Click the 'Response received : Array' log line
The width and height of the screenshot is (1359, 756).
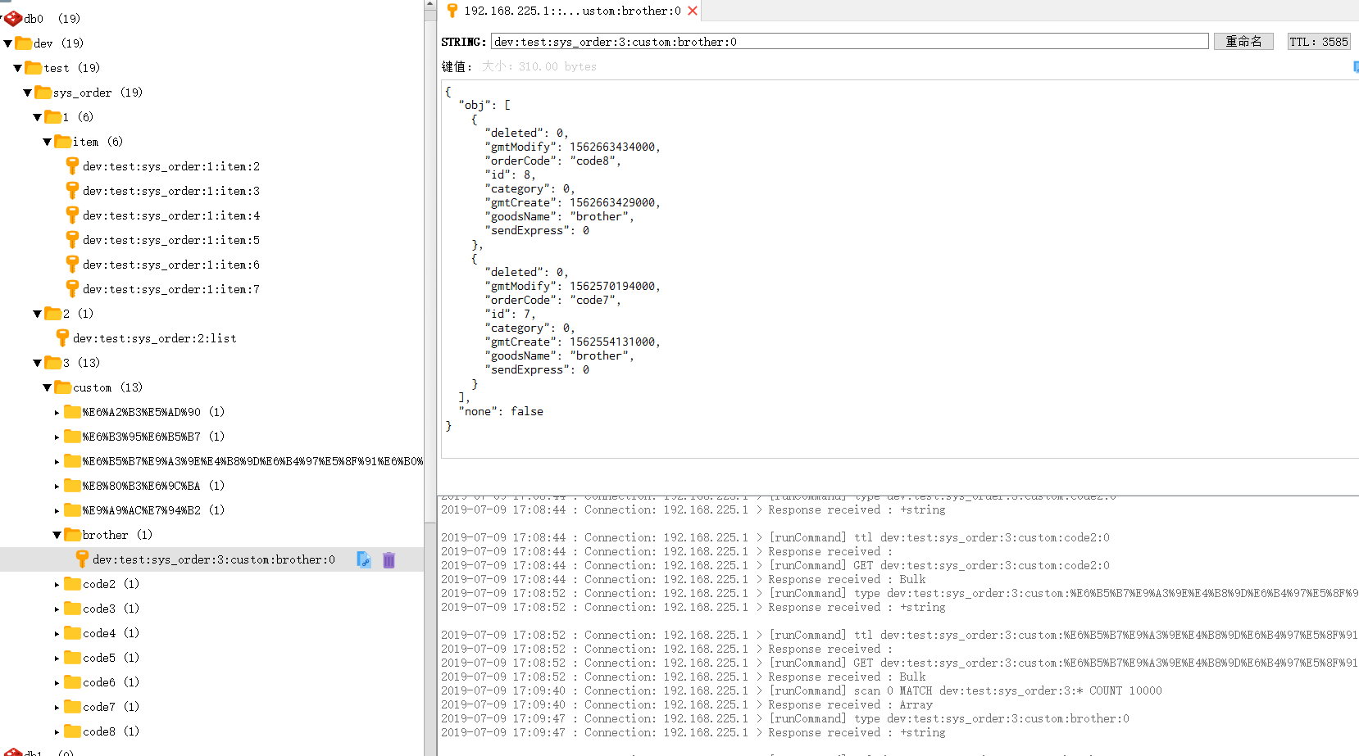pyautogui.click(x=687, y=704)
